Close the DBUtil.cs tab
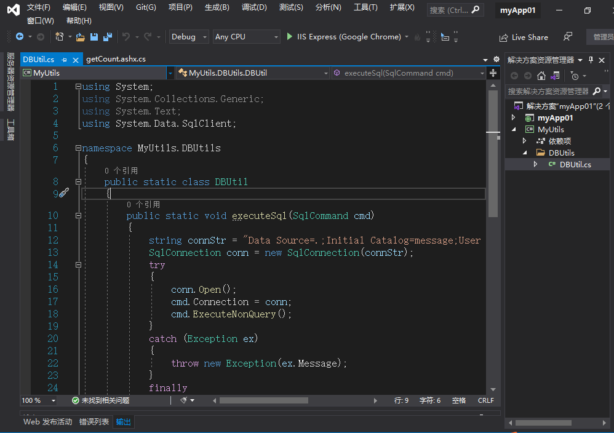Viewport: 614px width, 433px height. pos(76,60)
